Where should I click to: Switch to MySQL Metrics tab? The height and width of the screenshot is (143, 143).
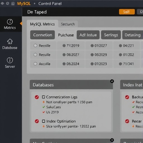pyautogui.click(x=42, y=24)
